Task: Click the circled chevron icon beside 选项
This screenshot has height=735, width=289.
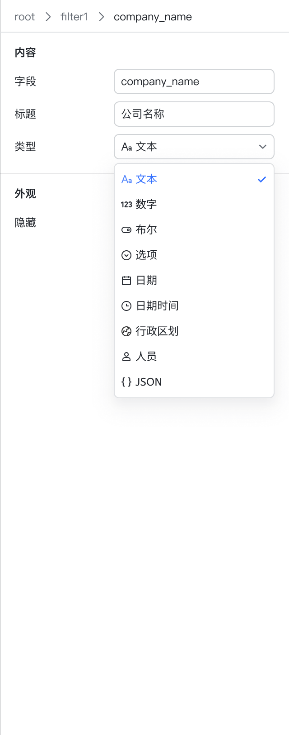Action: (126, 255)
